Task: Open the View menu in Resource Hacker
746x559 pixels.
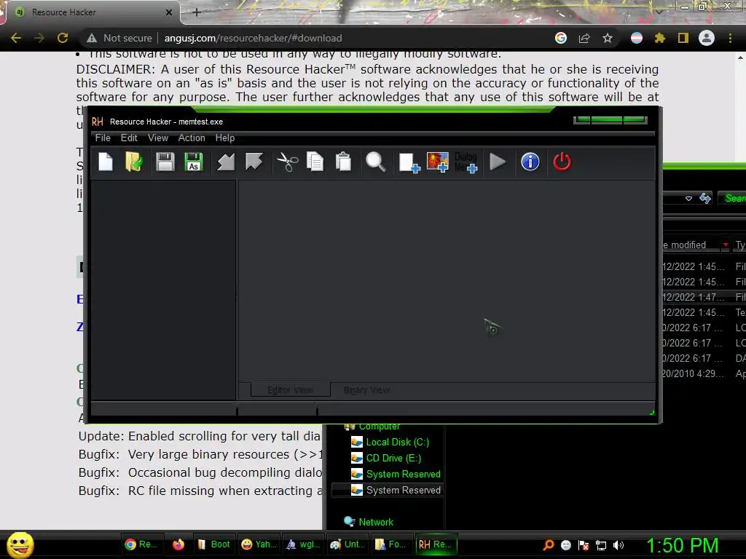Action: 158,138
